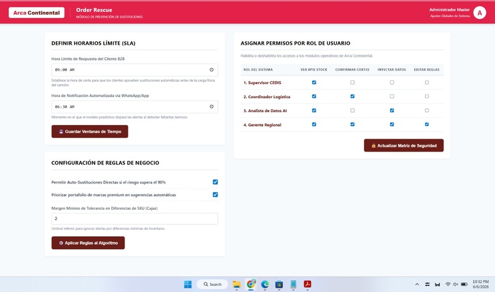
Task: Switch to Chrome in taskbar
Action: [x=251, y=285]
